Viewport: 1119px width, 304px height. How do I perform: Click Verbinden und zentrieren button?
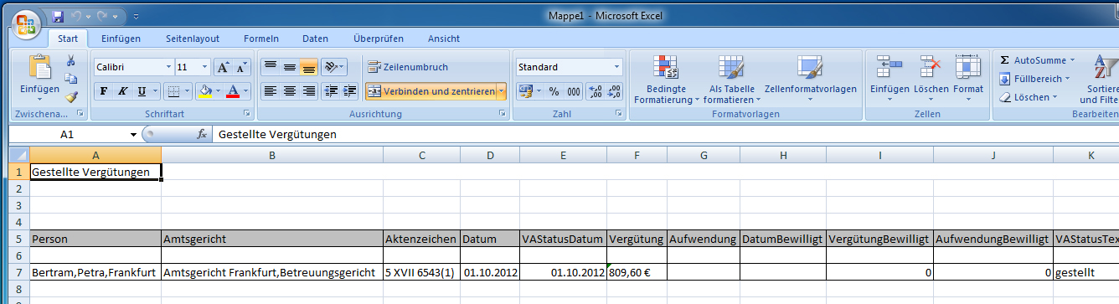pyautogui.click(x=431, y=91)
